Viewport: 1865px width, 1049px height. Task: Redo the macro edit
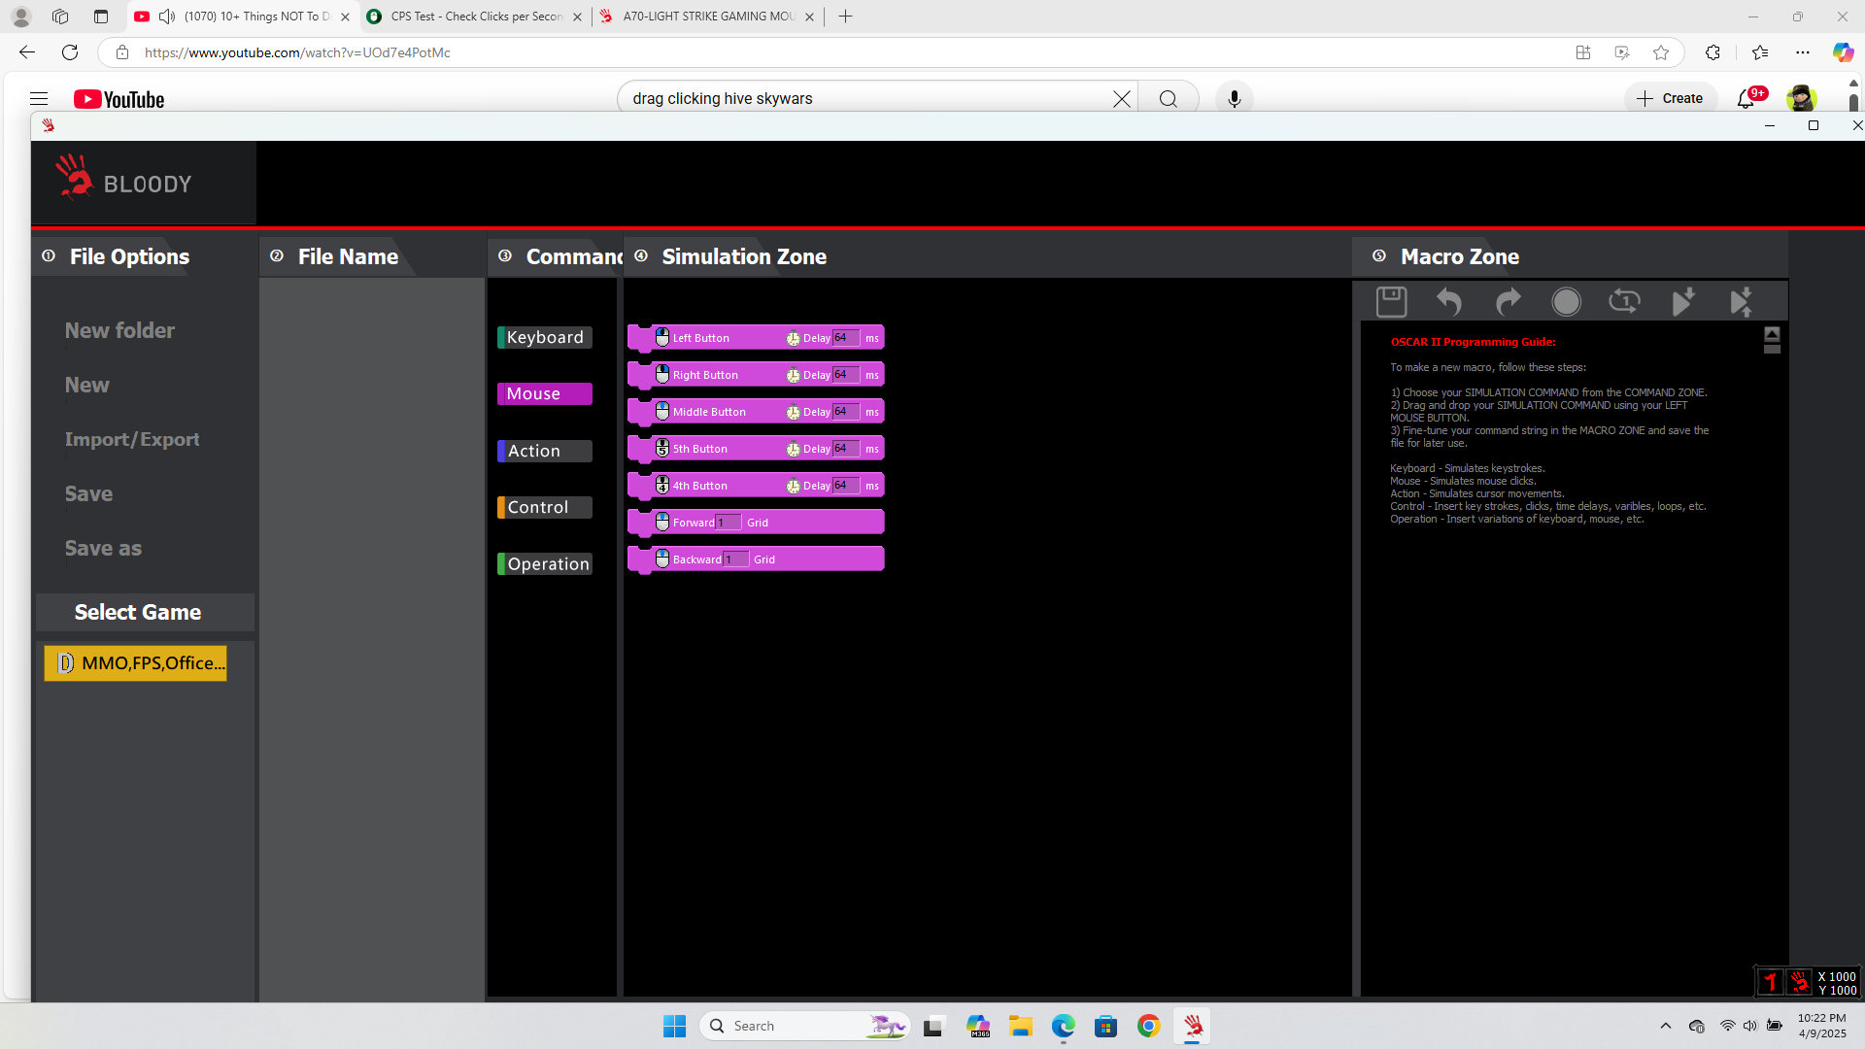pyautogui.click(x=1508, y=302)
